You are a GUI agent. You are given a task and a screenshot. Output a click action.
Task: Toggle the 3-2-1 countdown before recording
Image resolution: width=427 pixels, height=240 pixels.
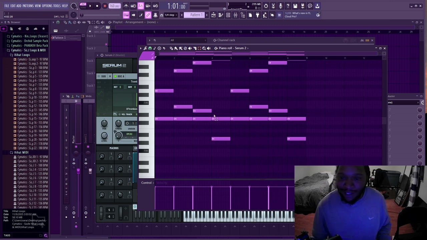(140, 6)
